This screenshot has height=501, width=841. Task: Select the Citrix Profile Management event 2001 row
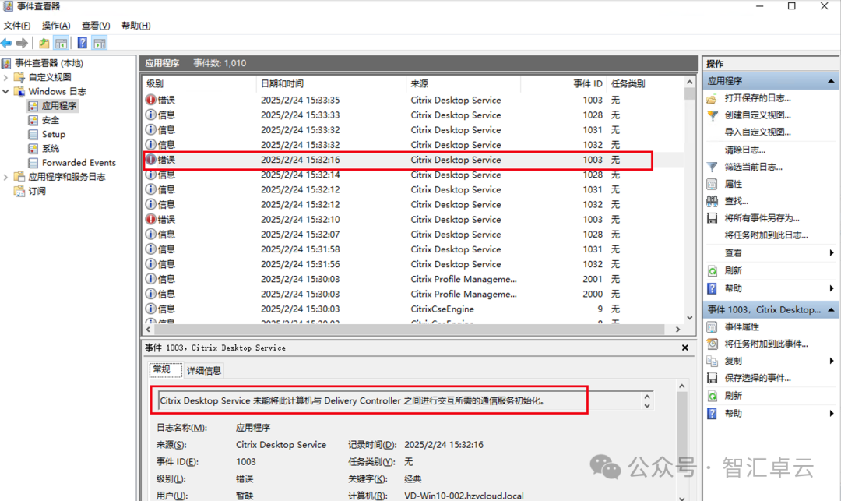pyautogui.click(x=413, y=279)
